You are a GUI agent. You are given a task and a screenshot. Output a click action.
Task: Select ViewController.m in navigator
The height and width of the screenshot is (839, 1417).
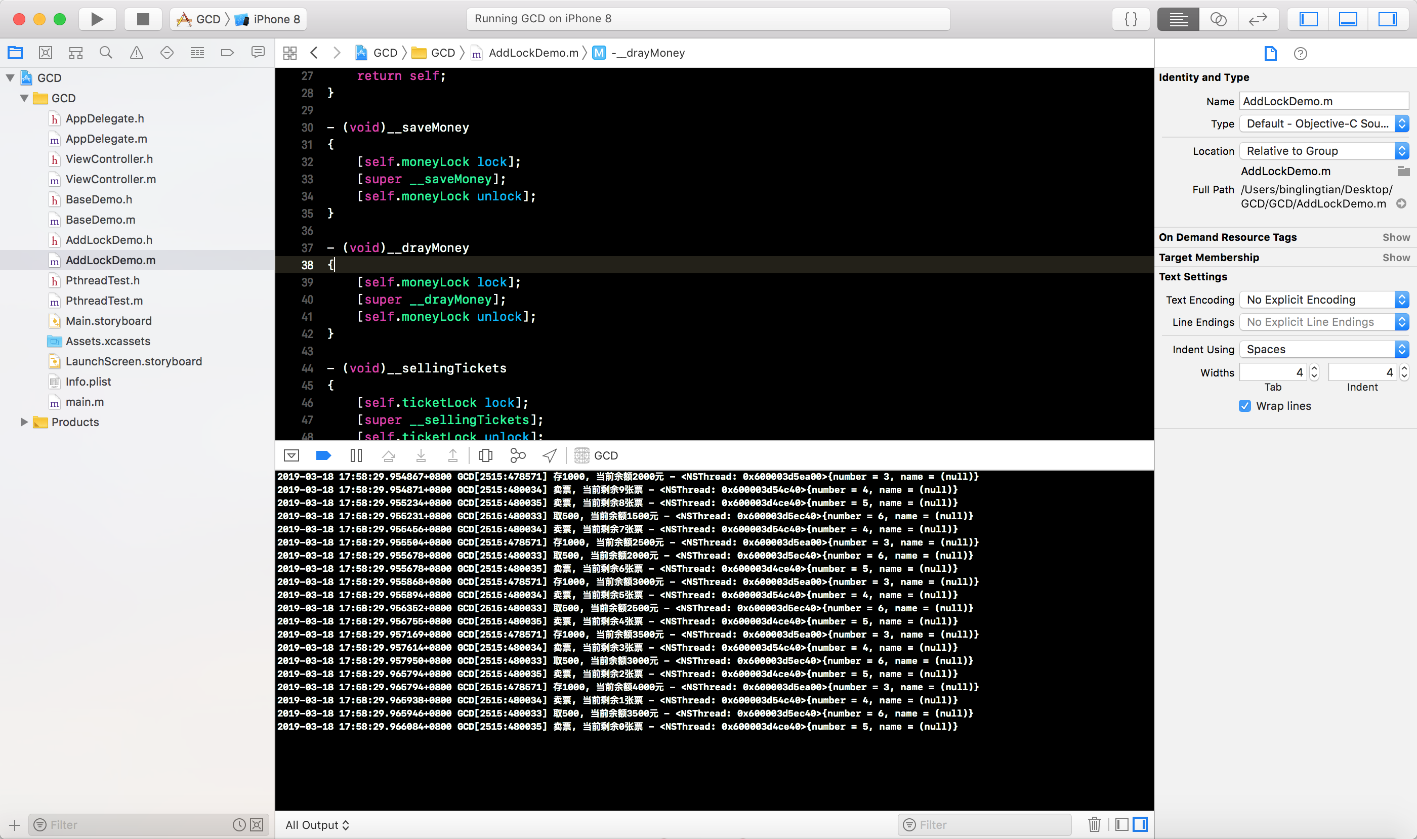point(111,179)
